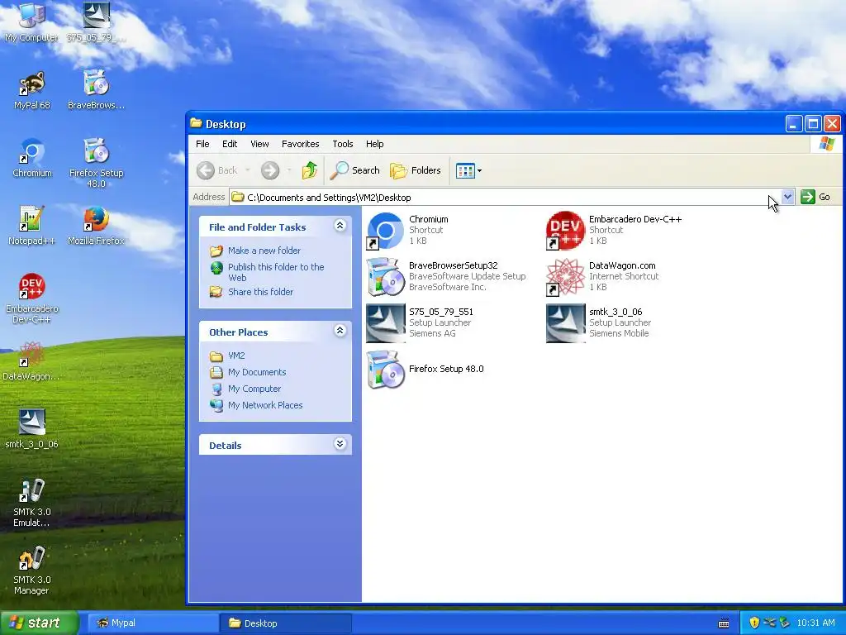Click the Safely Remove Hardware tray icon
The width and height of the screenshot is (846, 635).
785,623
